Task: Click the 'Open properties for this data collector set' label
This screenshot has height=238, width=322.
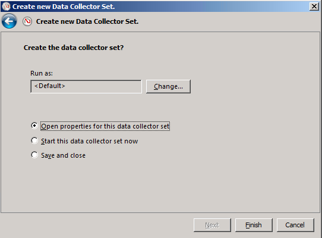Action: [105, 126]
